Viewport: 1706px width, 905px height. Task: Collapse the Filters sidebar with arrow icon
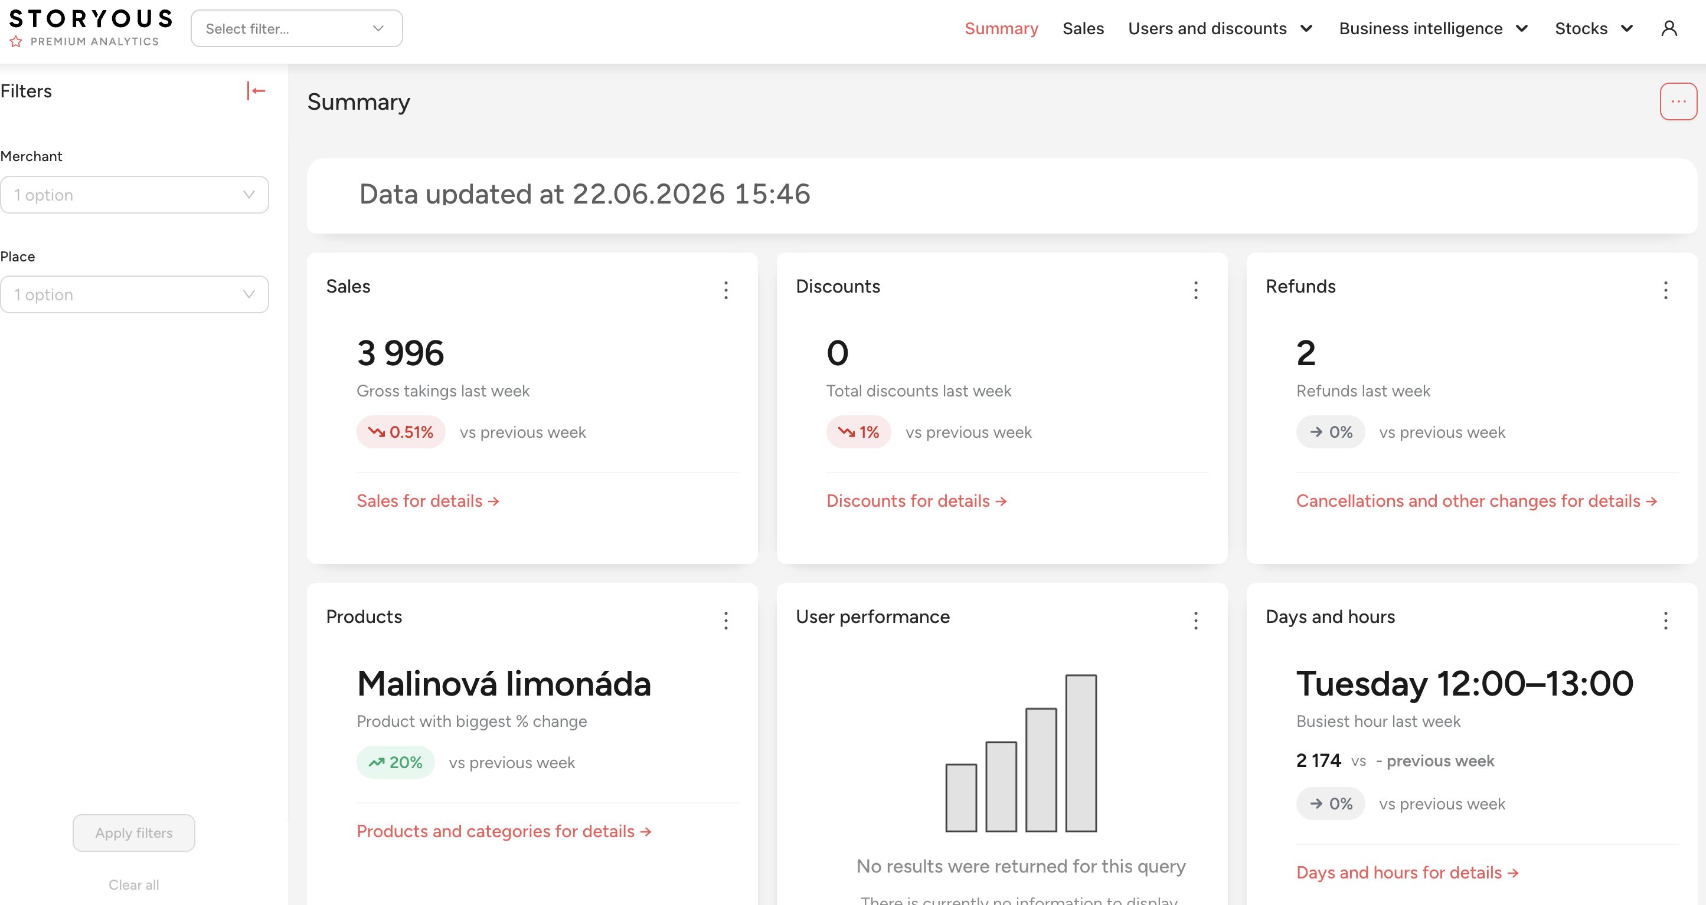pyautogui.click(x=256, y=91)
